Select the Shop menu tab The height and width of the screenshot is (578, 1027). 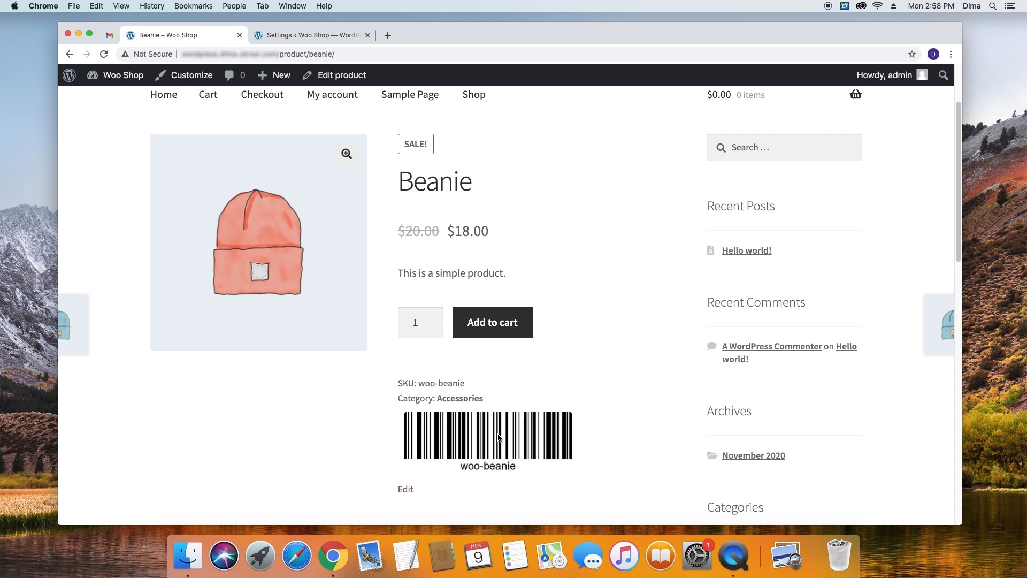(474, 94)
